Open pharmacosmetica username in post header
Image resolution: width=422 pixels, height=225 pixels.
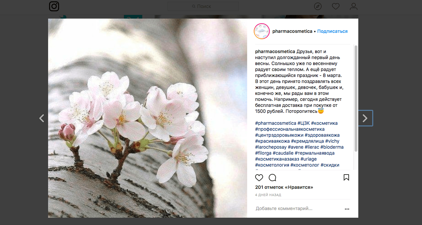[292, 31]
